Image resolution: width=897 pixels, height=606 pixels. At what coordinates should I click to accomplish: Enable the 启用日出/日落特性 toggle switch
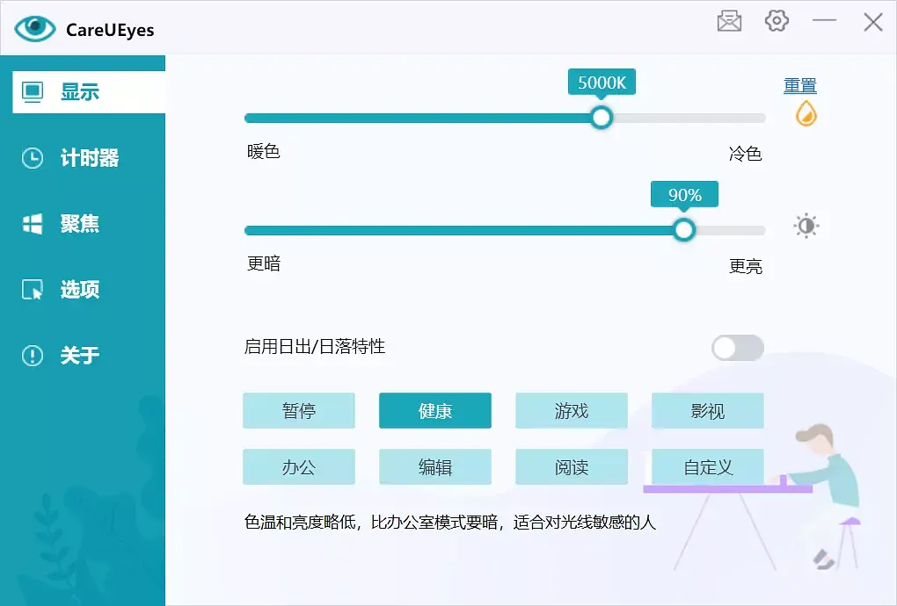click(737, 348)
